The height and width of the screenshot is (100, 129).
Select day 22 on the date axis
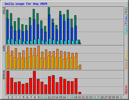(87, 97)
